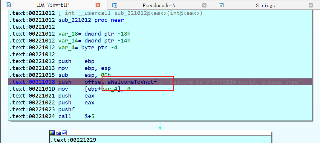Viewport: 320px width, 143px height.
Task: Click the 'mov [ebp+var_4], 0' instruction
Action: click(94, 89)
